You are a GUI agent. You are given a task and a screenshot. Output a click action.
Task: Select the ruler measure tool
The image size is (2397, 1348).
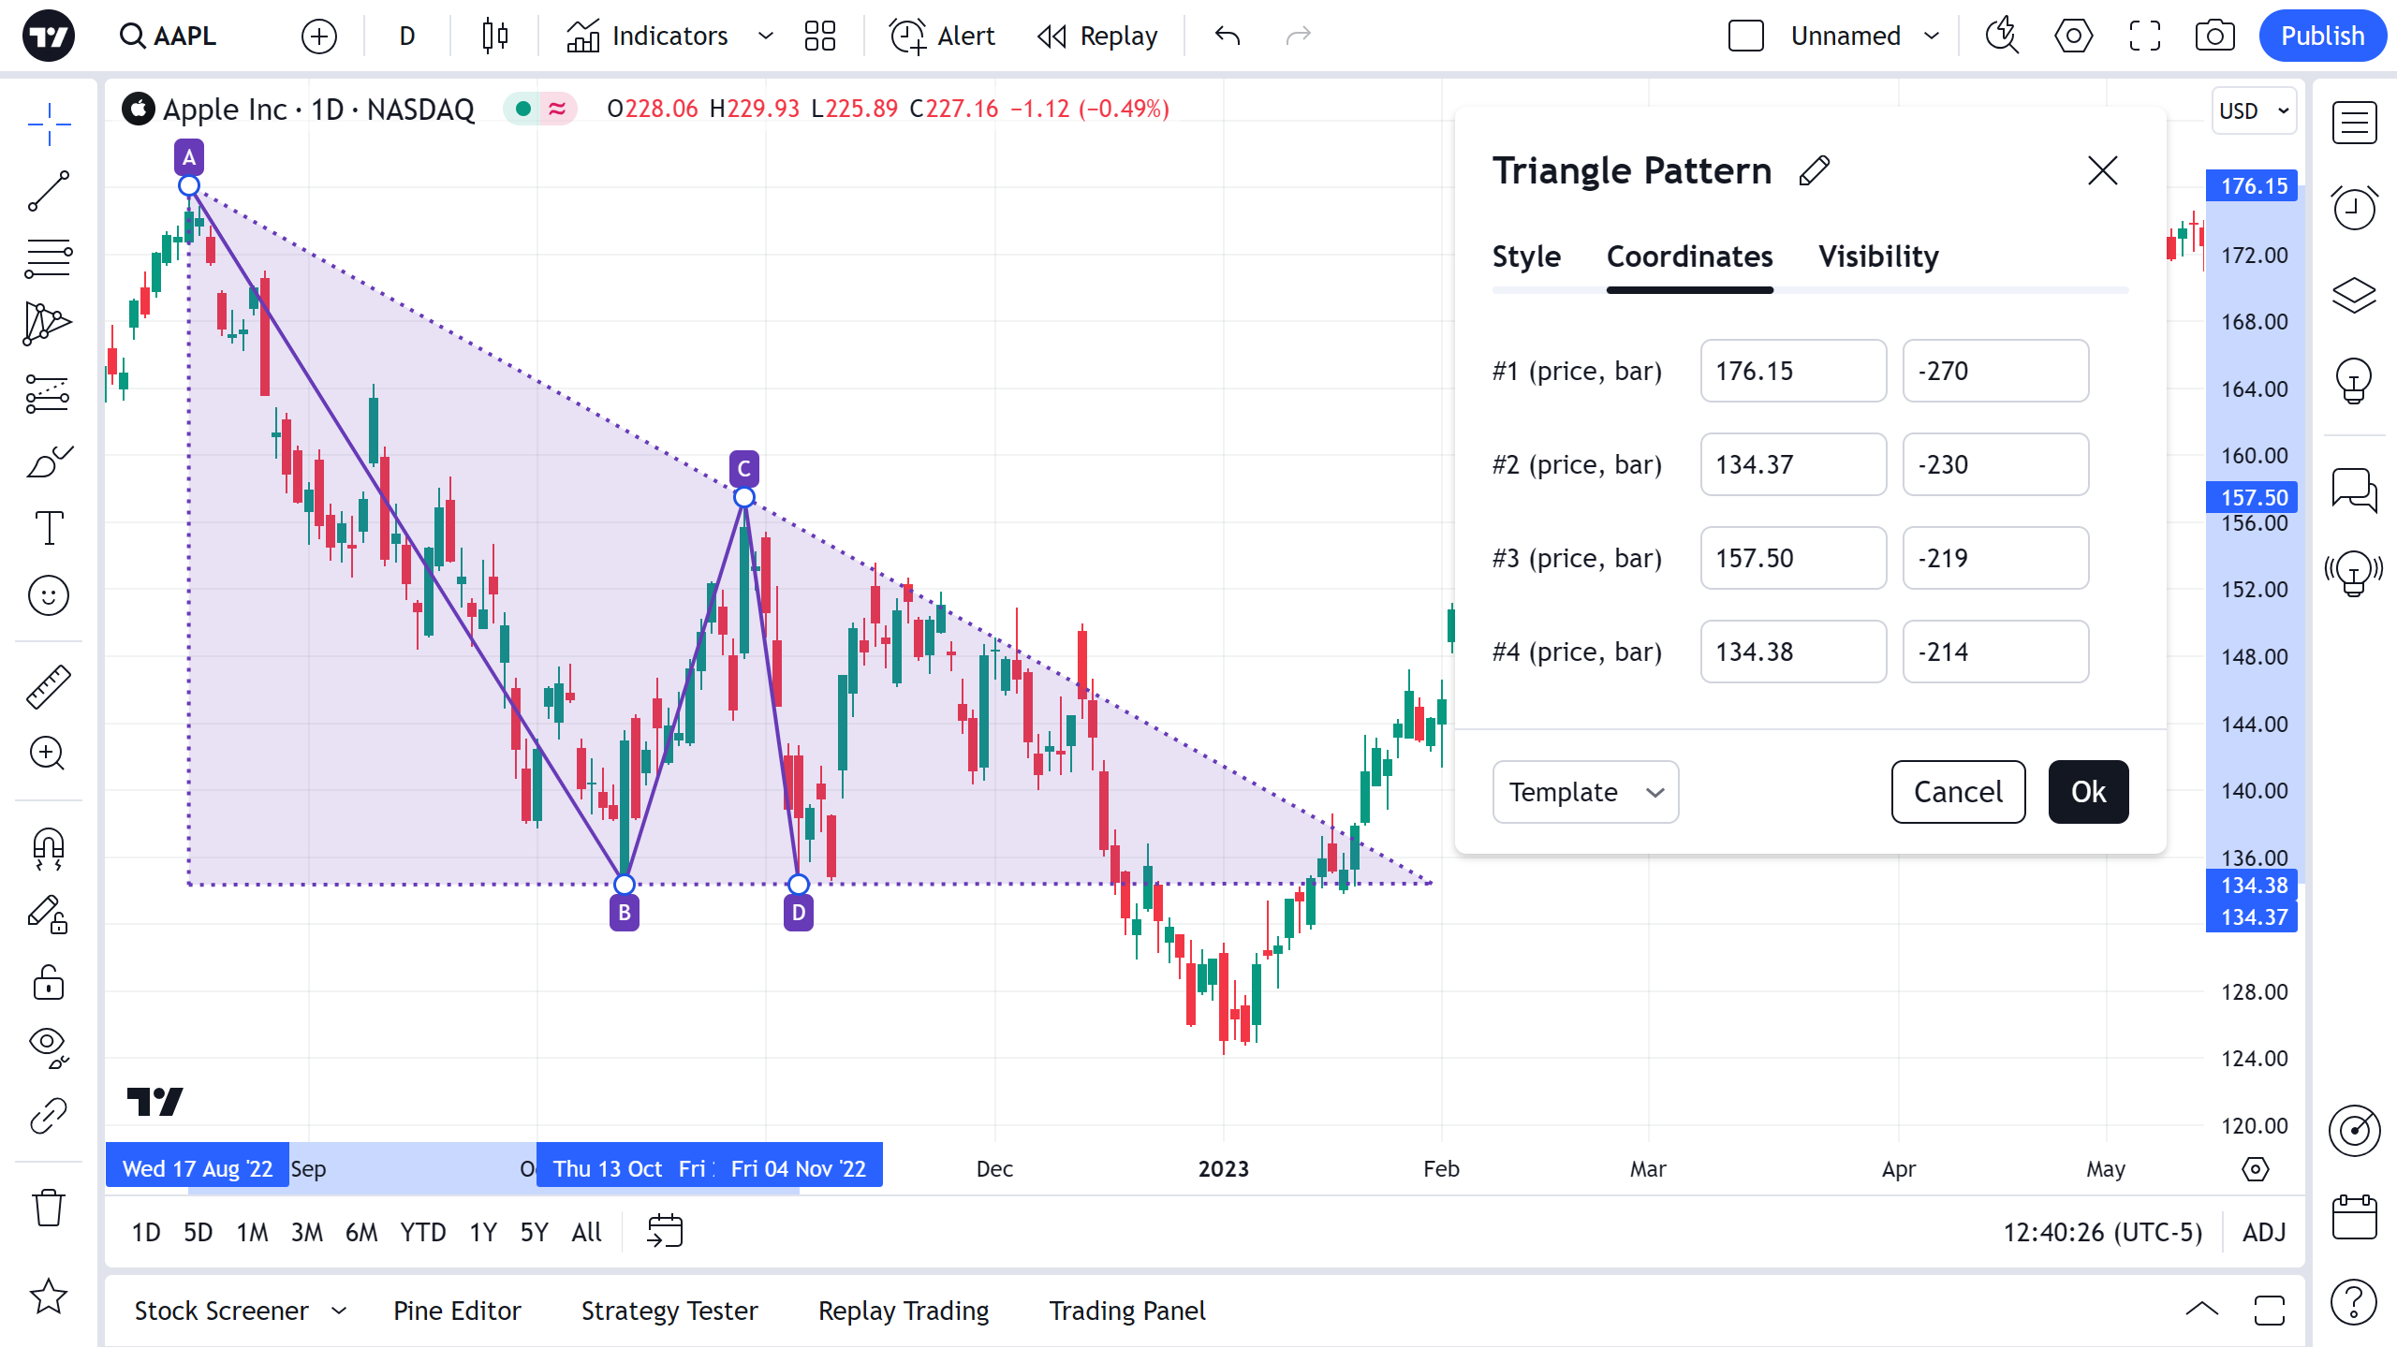pos(49,686)
